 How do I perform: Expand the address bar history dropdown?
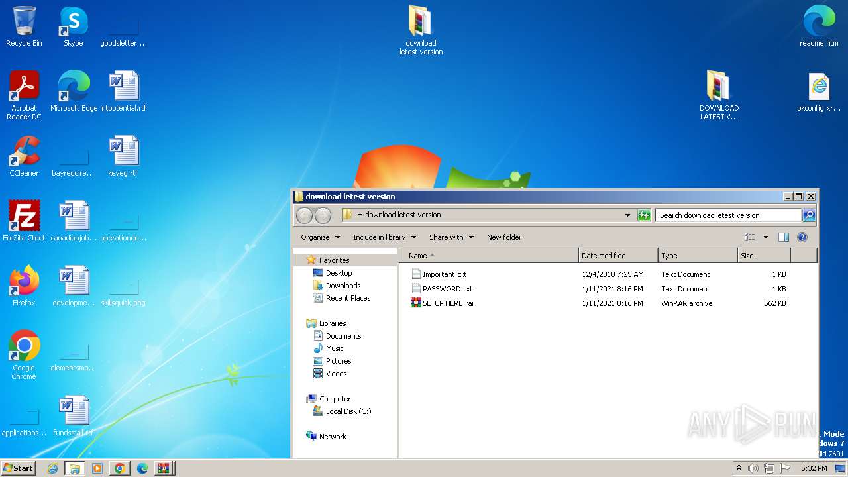[627, 215]
